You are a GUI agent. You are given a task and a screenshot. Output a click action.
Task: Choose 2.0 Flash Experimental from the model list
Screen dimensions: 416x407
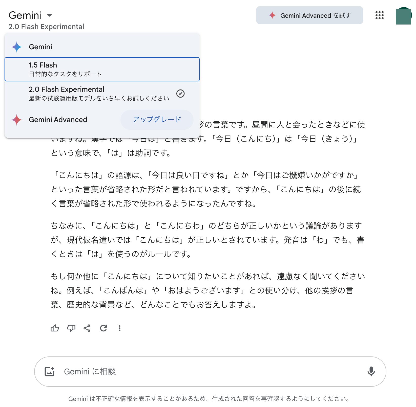[99, 94]
